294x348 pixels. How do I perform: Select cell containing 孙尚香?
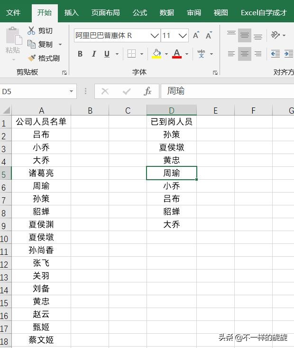point(41,251)
